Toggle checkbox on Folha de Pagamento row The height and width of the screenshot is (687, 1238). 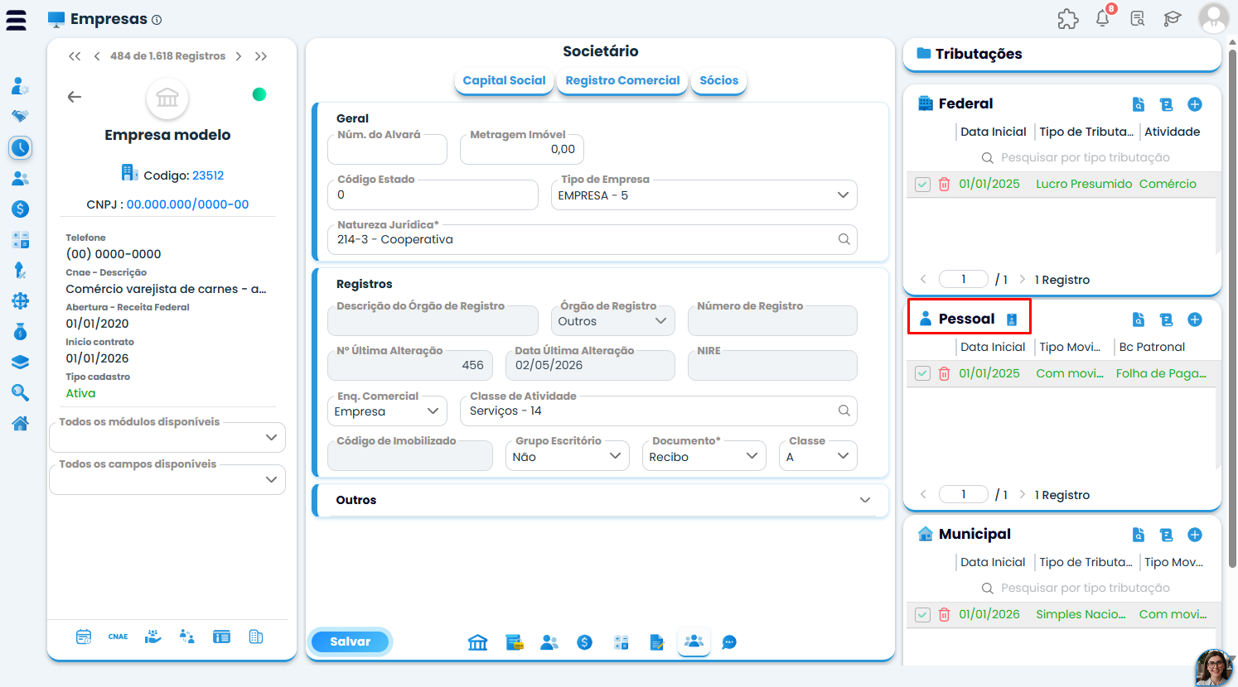click(x=922, y=373)
